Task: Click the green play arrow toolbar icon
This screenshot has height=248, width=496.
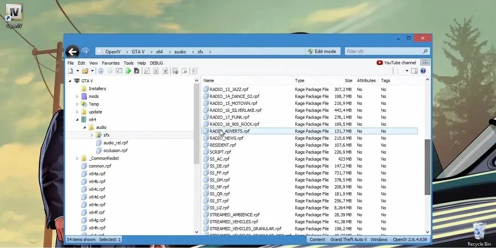Action: pyautogui.click(x=128, y=71)
